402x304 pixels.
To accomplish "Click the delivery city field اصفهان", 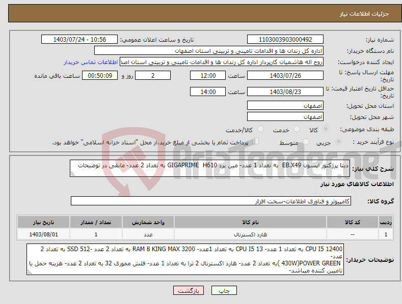I will coord(285,117).
